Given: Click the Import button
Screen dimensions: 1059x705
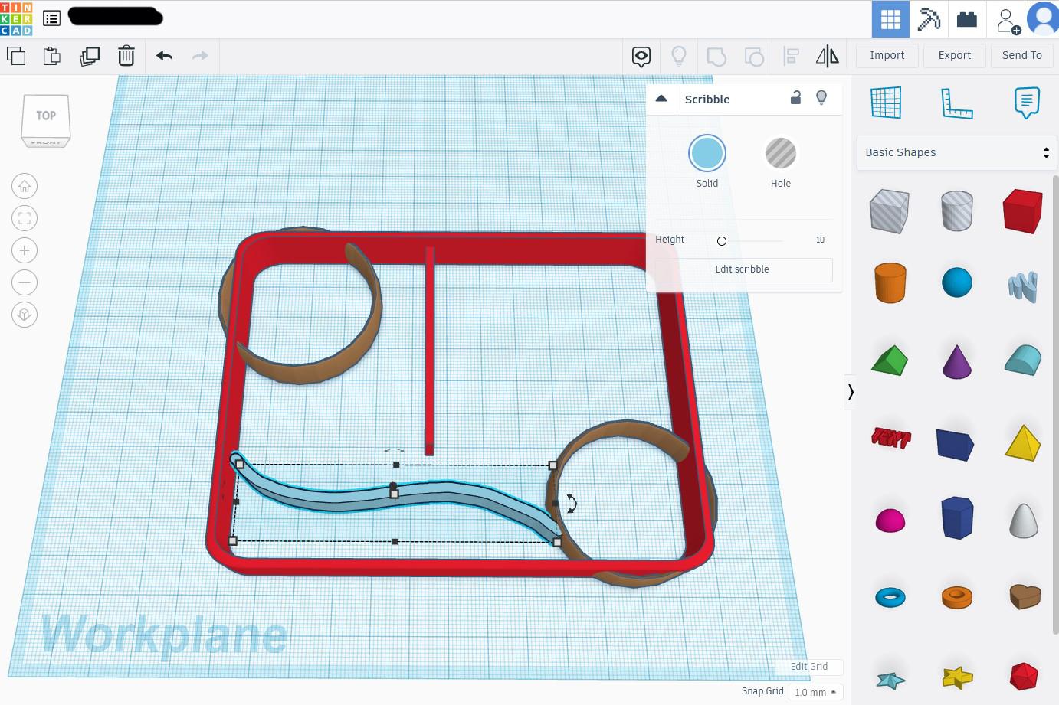Looking at the screenshot, I should tap(887, 55).
